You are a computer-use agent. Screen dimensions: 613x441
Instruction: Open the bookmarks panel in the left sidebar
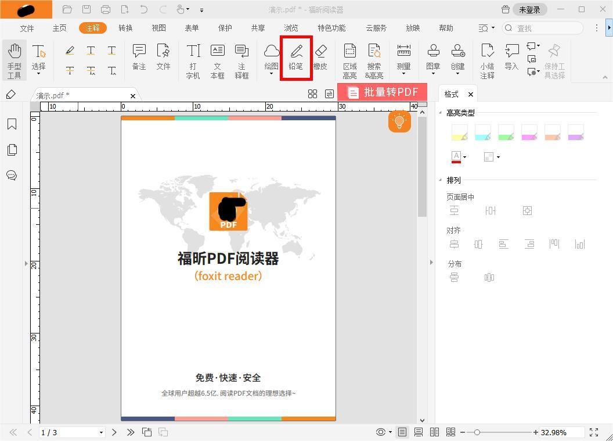point(12,124)
